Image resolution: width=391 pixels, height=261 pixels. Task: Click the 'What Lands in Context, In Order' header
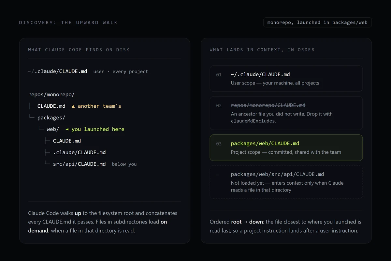(262, 50)
